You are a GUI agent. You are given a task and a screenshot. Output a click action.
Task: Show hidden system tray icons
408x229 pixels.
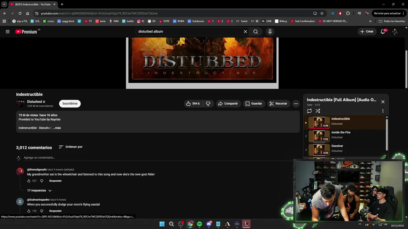360,224
